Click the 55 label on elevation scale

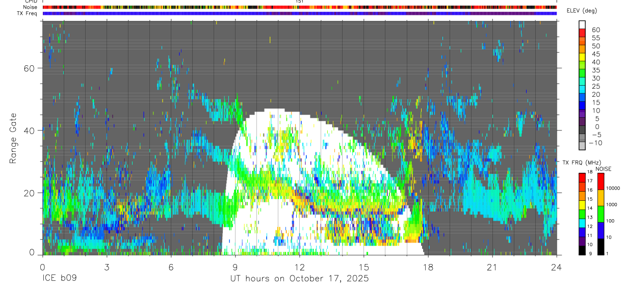(x=596, y=38)
